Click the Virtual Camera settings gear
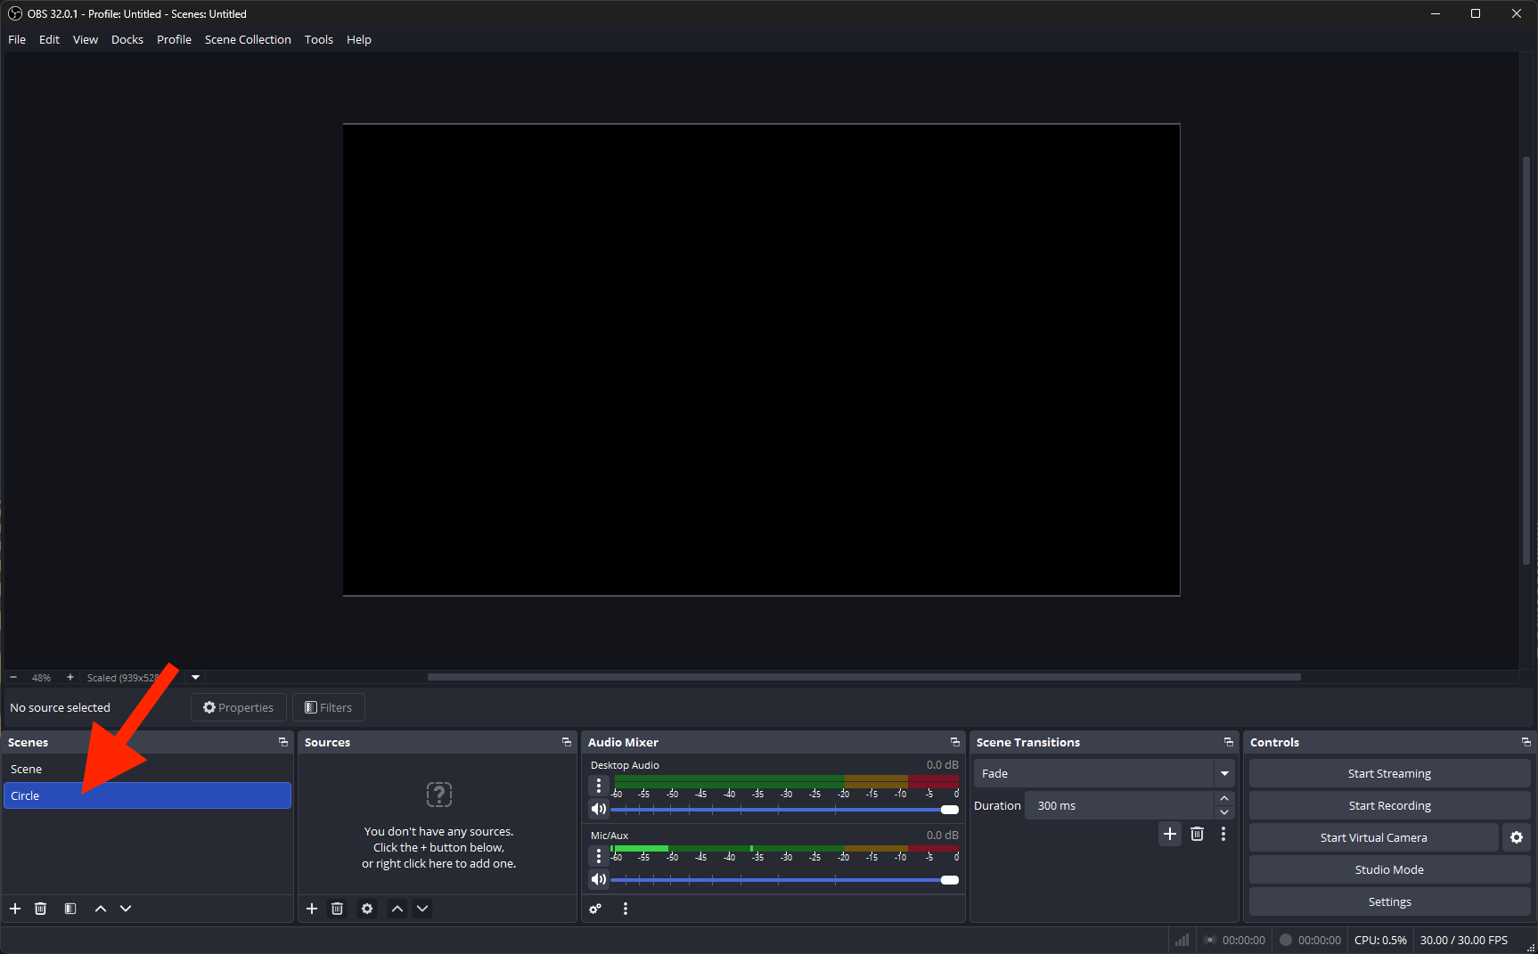Image resolution: width=1538 pixels, height=954 pixels. click(1517, 837)
